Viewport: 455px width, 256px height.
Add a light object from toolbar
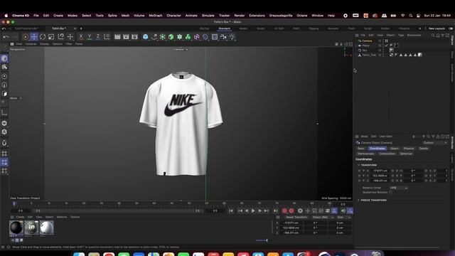click(x=232, y=37)
